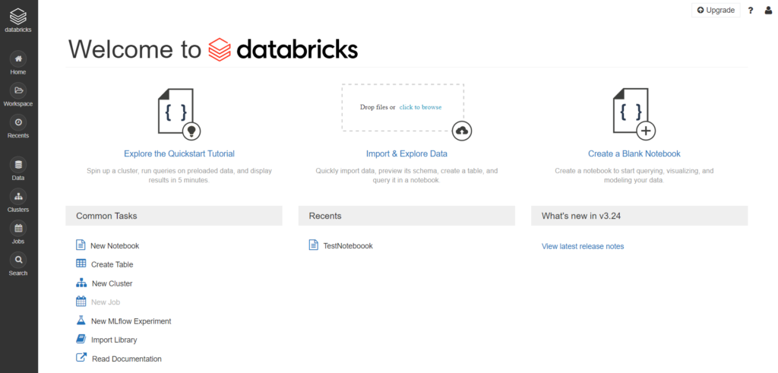Click the Recents panel header
This screenshot has height=373, width=778.
click(406, 216)
